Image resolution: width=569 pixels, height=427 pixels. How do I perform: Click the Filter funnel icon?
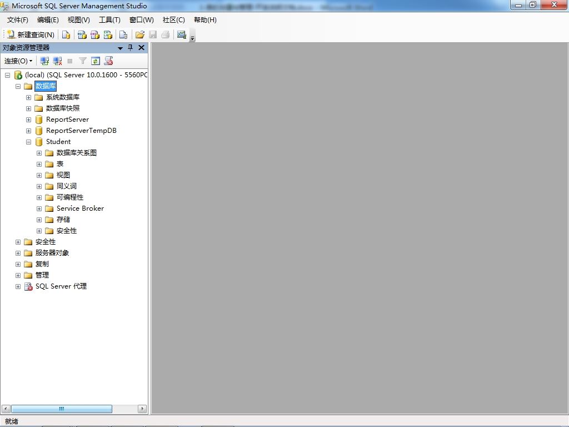(x=83, y=61)
